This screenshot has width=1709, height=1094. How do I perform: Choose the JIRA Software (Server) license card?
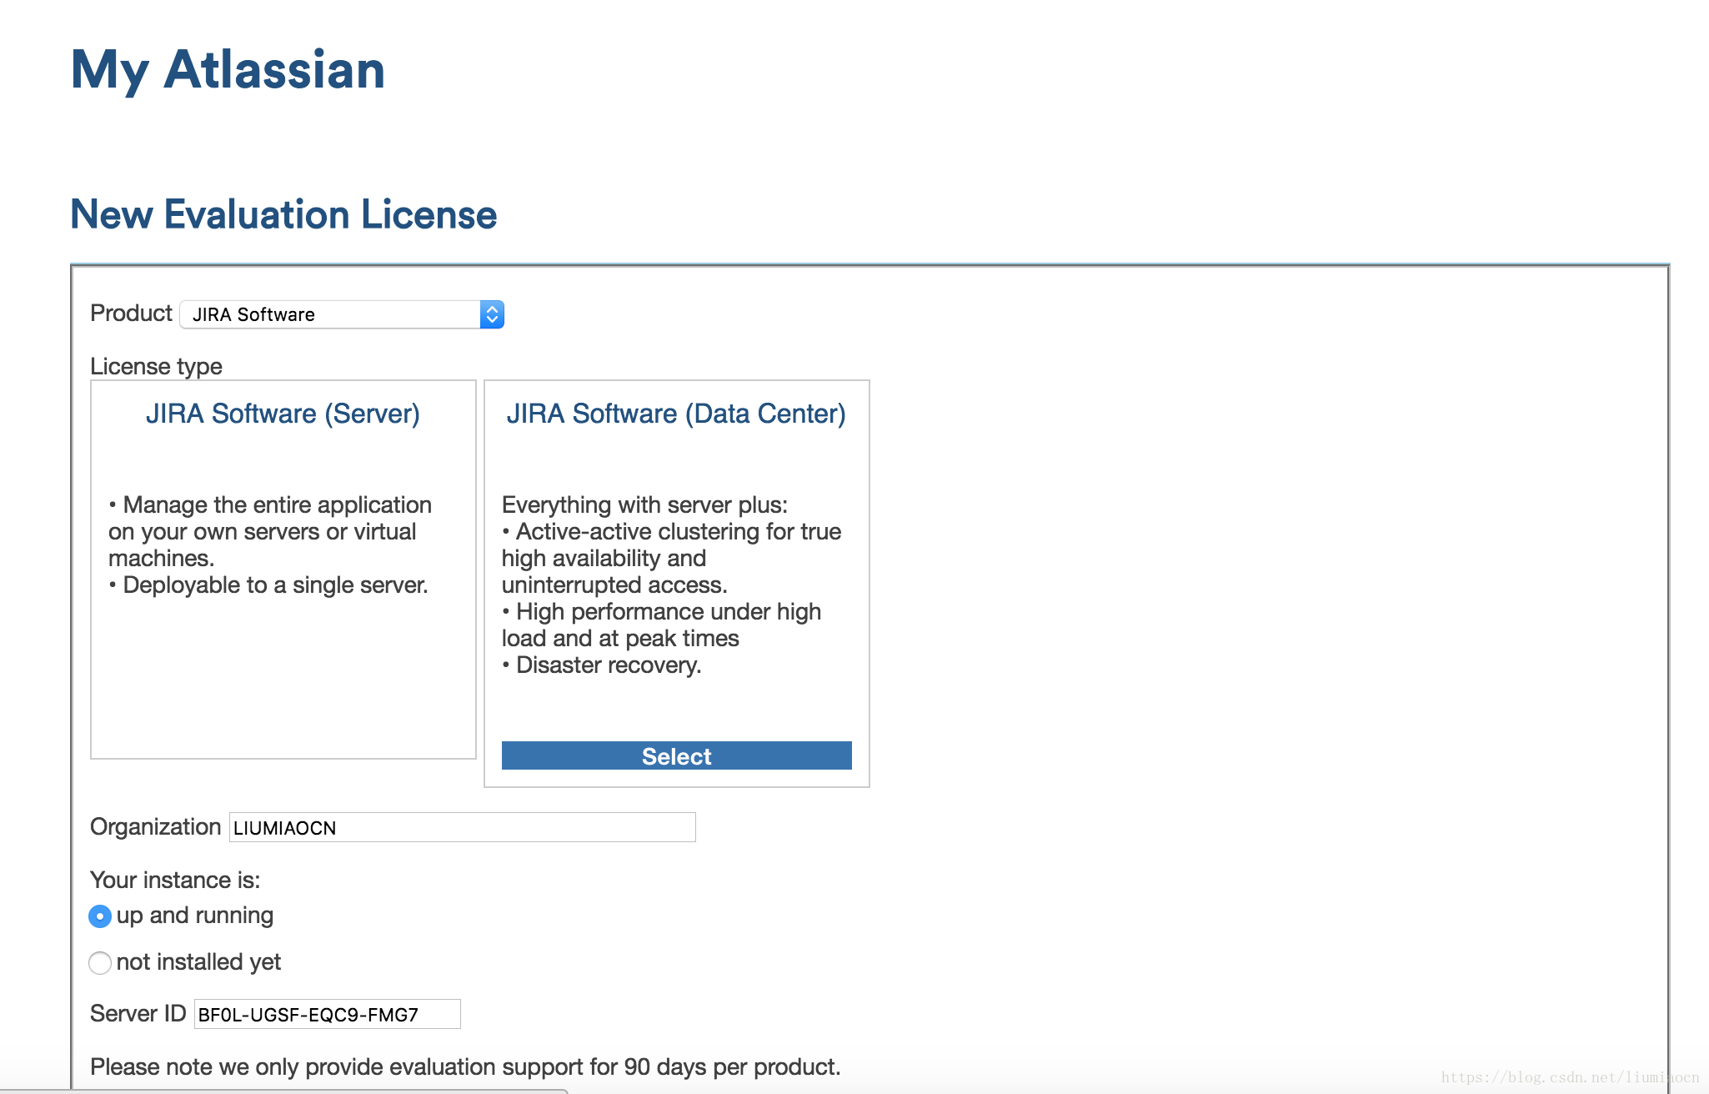coord(283,570)
